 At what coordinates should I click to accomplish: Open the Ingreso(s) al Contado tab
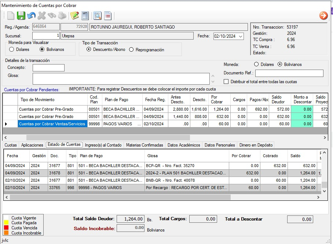pos(103,145)
